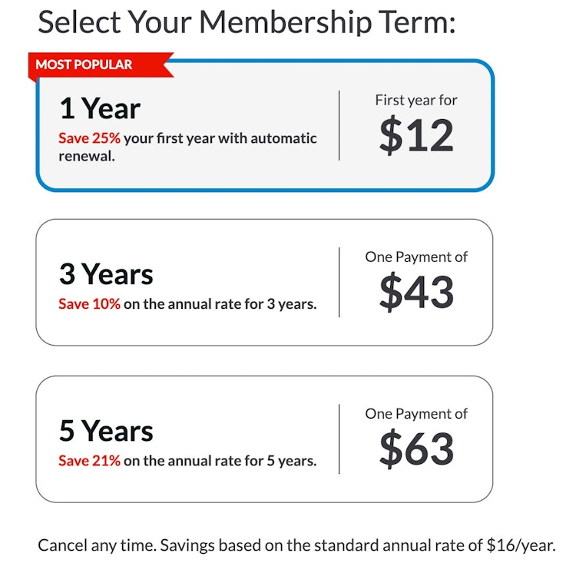Click the red Save 21% text
Screen dimensions: 576x573
click(89, 461)
